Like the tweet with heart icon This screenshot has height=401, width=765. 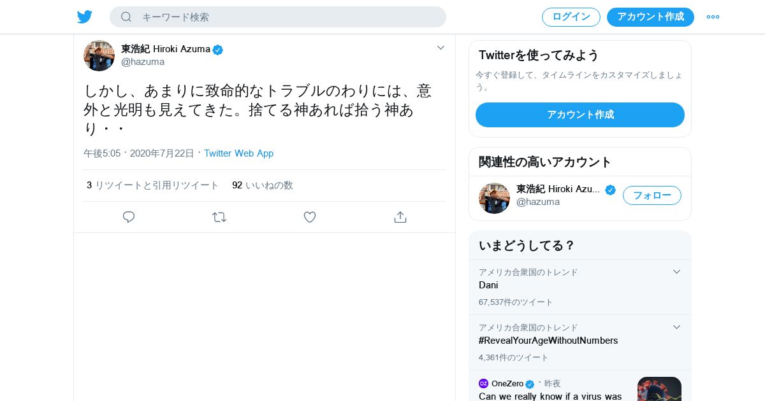[x=310, y=217]
